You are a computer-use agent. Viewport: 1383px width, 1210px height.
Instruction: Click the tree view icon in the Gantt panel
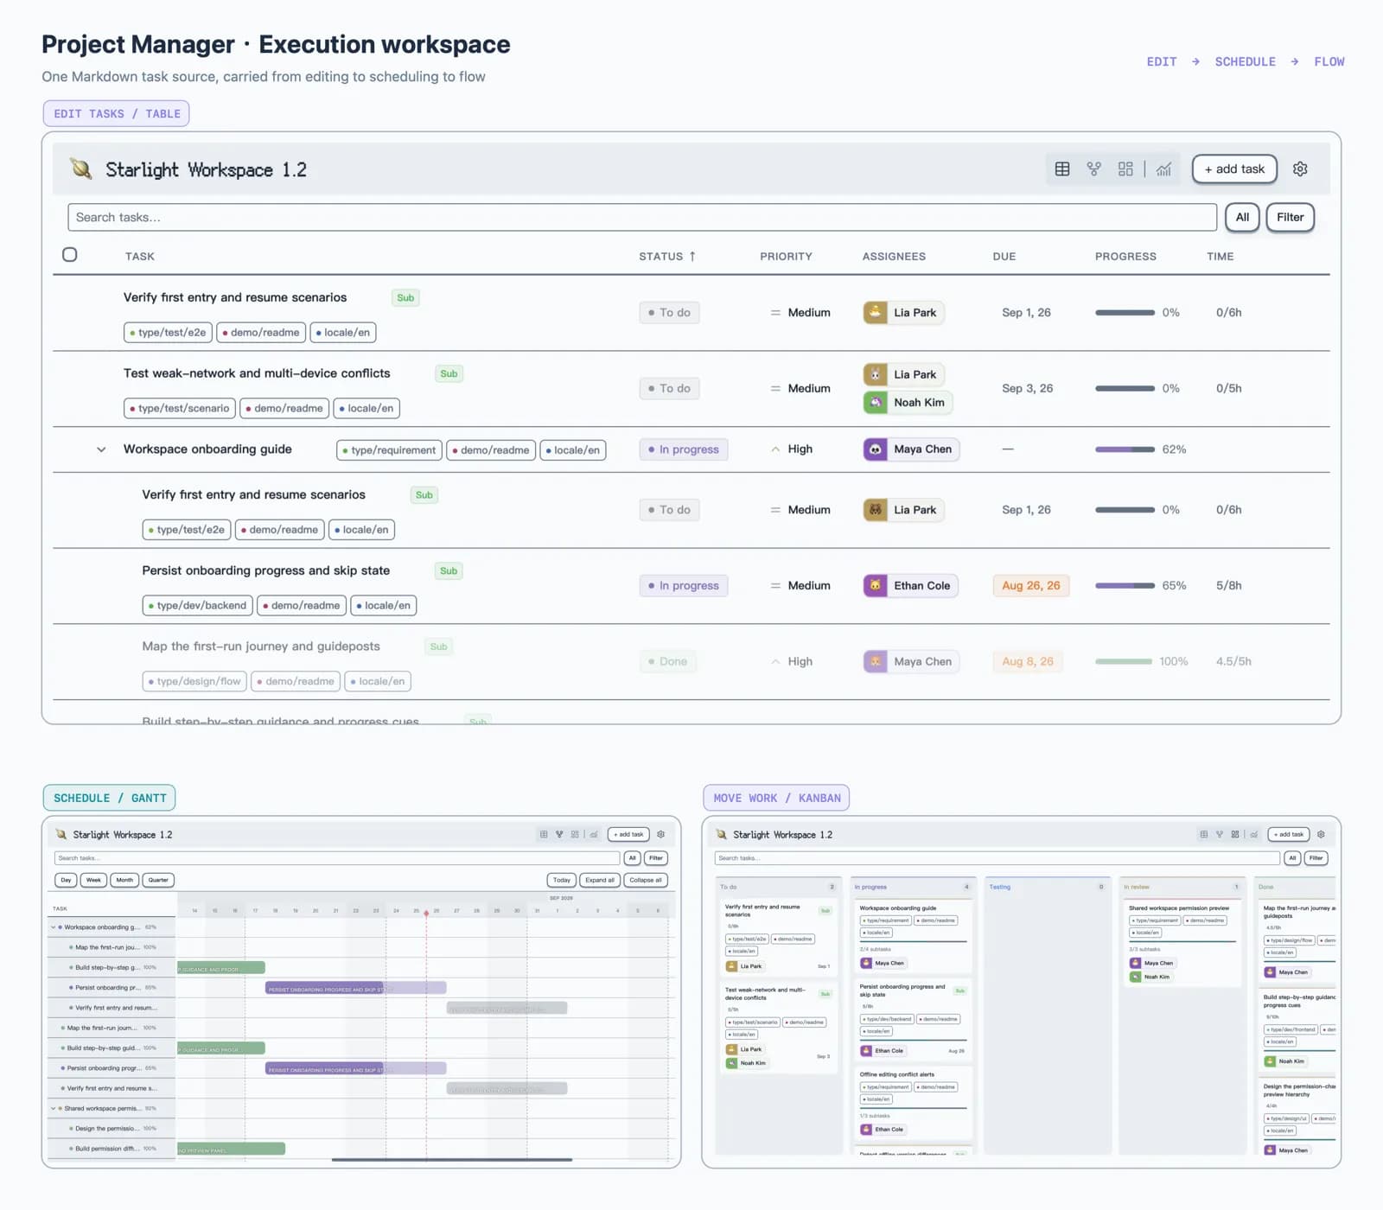pos(559,834)
